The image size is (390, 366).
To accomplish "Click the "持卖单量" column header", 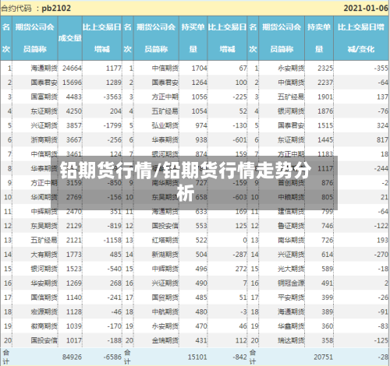I will click(319, 38).
